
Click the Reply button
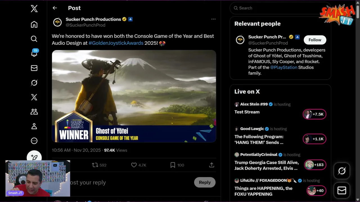tap(204, 182)
